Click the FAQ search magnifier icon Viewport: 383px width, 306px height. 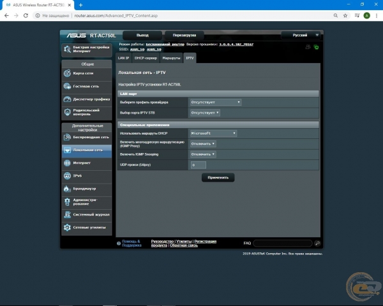point(317,244)
